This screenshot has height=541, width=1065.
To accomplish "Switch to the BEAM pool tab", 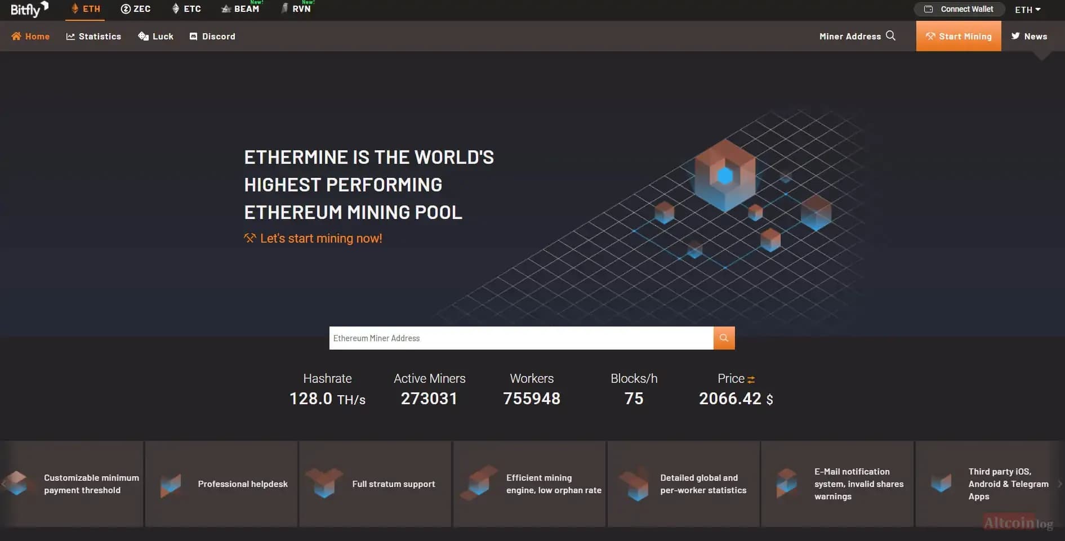I will click(x=240, y=9).
